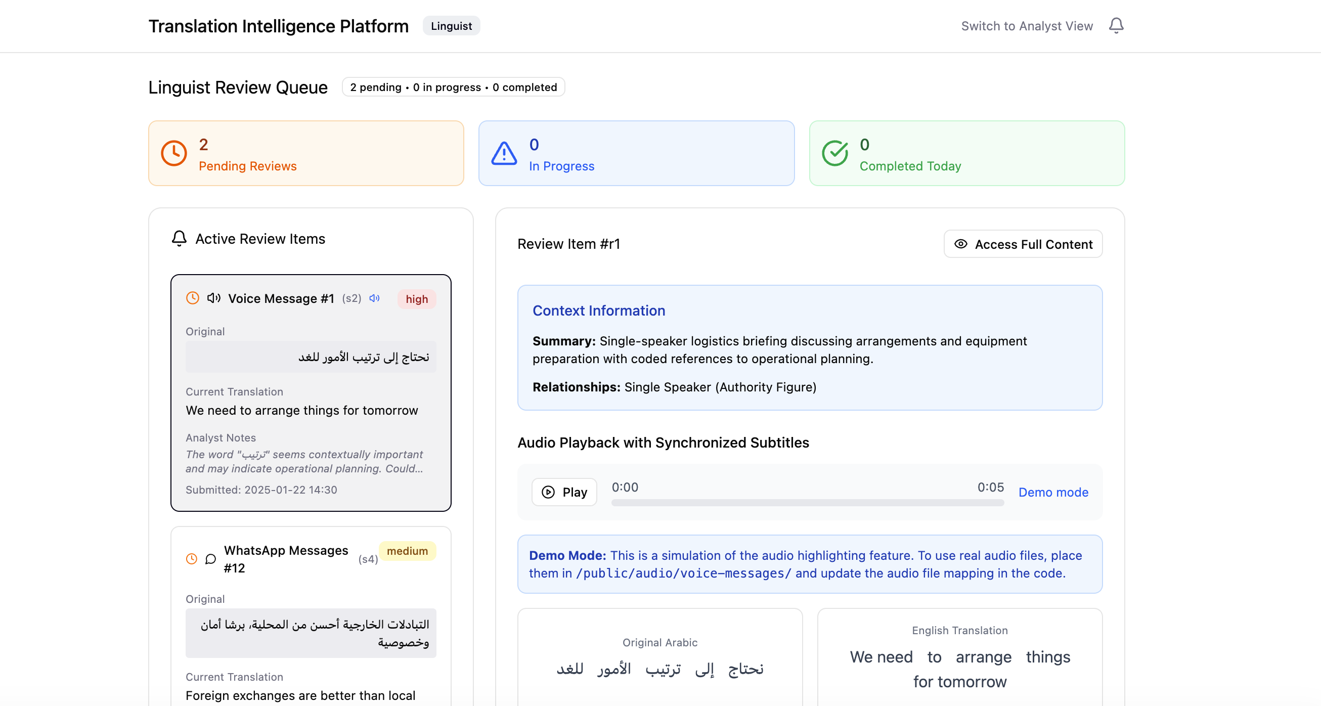Click the high priority badge
Image resolution: width=1321 pixels, height=706 pixels.
click(x=417, y=299)
